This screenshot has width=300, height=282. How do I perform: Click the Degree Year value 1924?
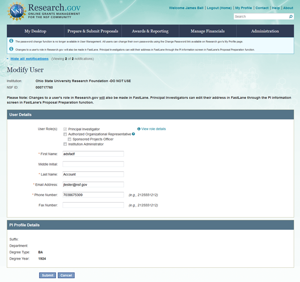pos(42,259)
